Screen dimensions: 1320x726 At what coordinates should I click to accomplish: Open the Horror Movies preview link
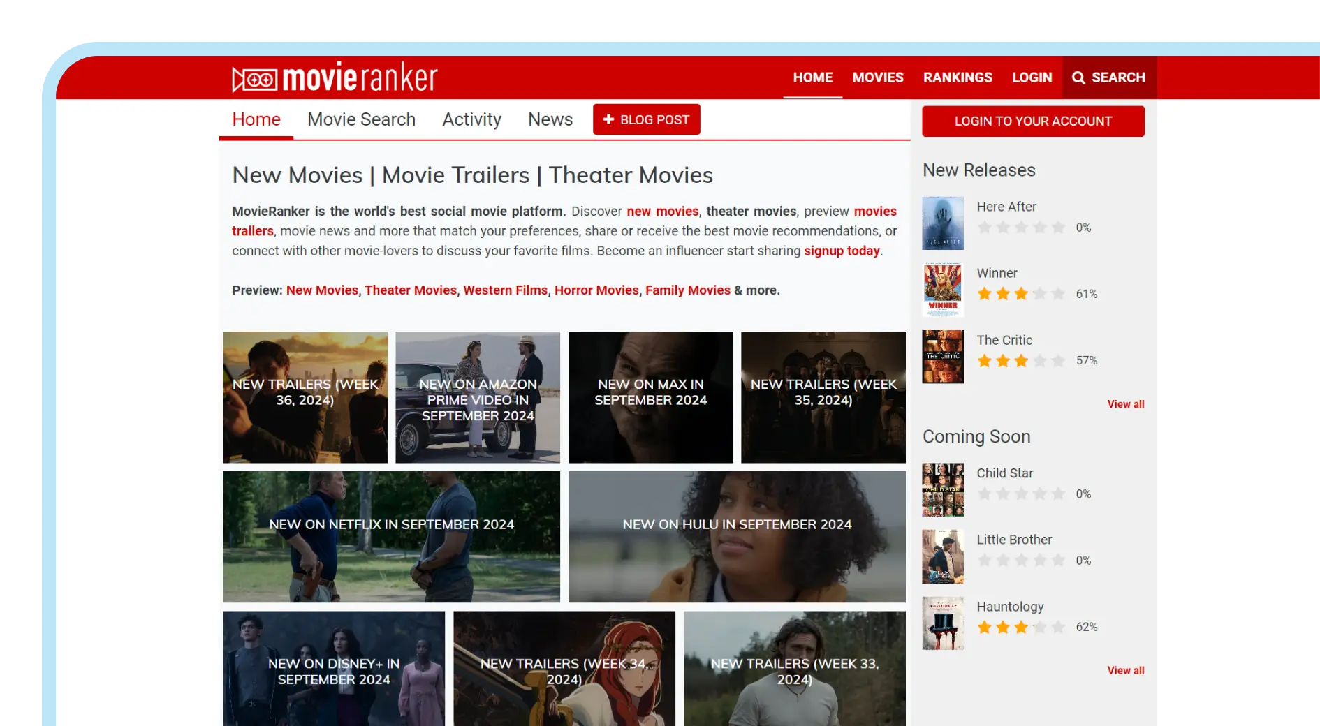596,290
